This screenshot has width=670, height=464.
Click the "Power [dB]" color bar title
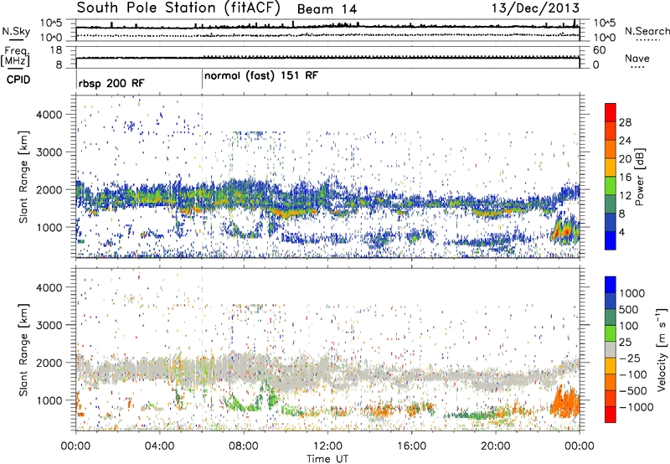pos(639,177)
